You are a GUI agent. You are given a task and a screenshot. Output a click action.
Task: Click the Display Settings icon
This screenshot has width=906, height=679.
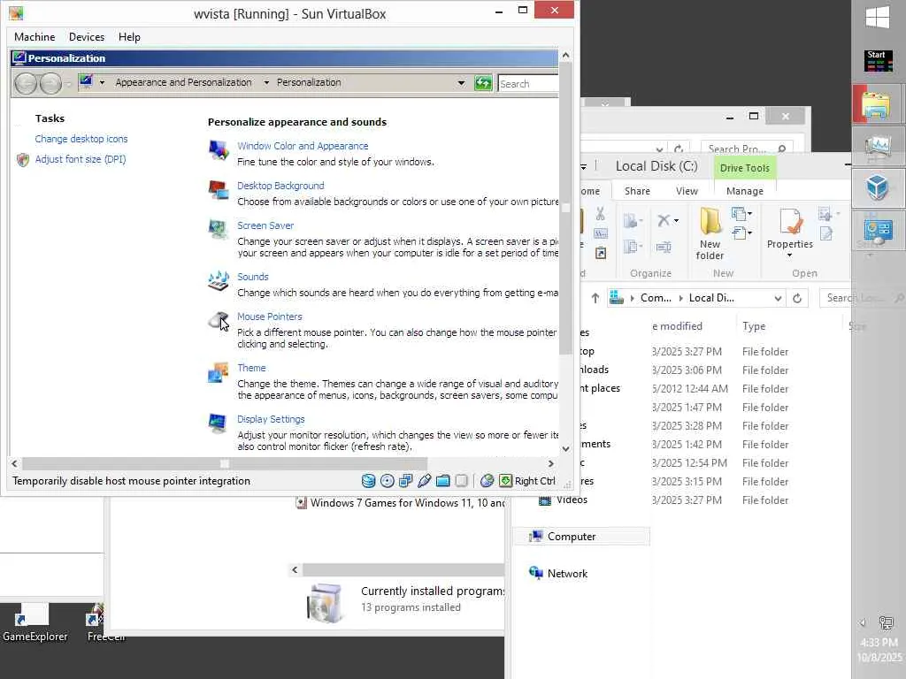tap(219, 423)
